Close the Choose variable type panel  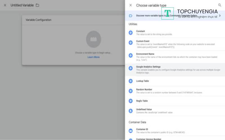130,5
